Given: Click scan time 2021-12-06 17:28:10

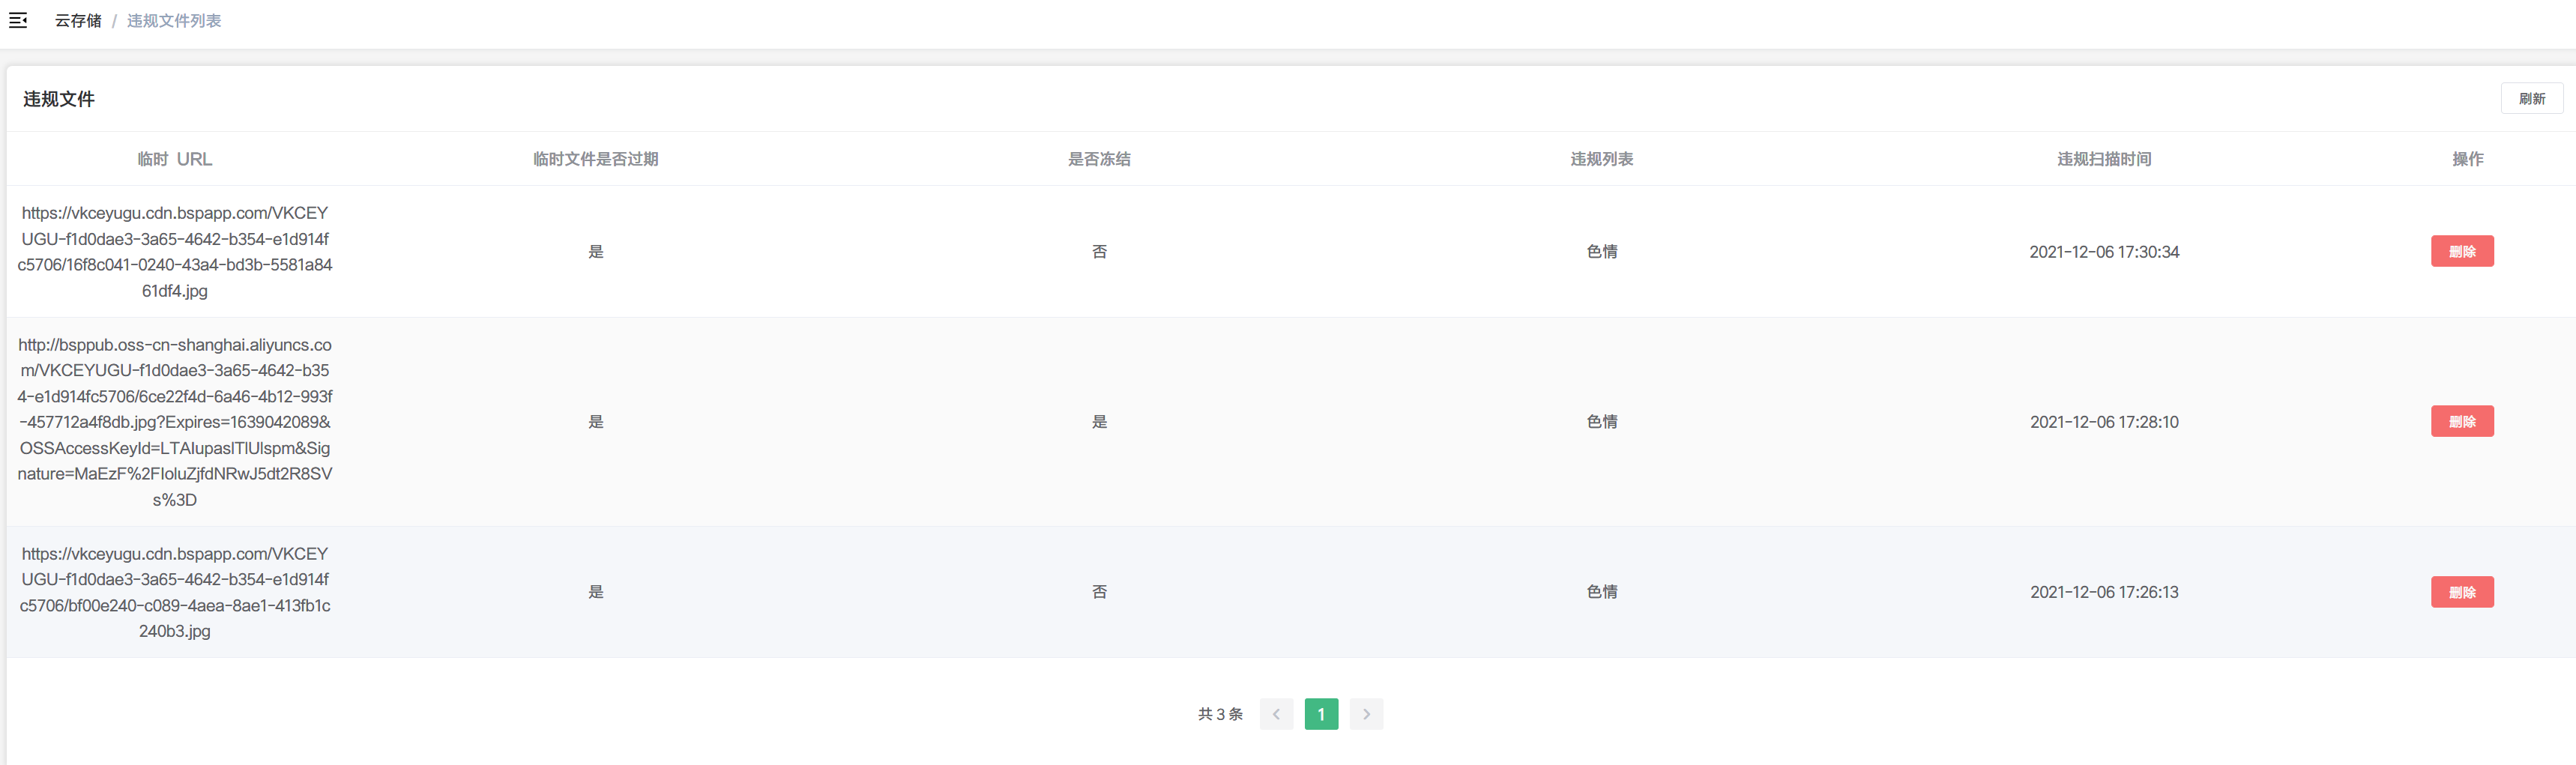Looking at the screenshot, I should pos(2104,422).
